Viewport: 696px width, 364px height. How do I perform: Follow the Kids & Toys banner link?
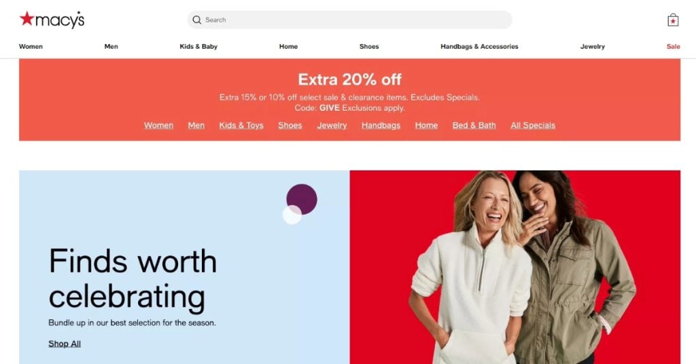point(241,126)
